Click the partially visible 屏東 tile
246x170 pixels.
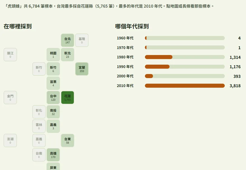53,166
